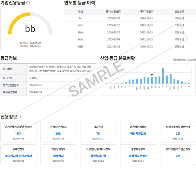Image resolution: width=196 pixels, height=171 pixels.
Task: Click 부가가치세 일반과세자 in the 휴폐업정보 card
Action: [18, 156]
